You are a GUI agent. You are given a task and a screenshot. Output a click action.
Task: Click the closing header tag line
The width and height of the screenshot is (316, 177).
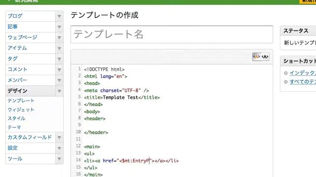[96, 133]
